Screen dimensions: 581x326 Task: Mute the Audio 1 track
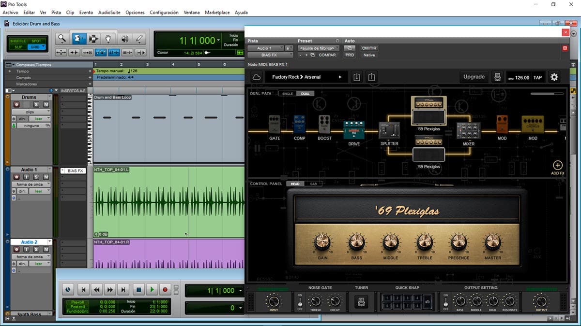(46, 177)
